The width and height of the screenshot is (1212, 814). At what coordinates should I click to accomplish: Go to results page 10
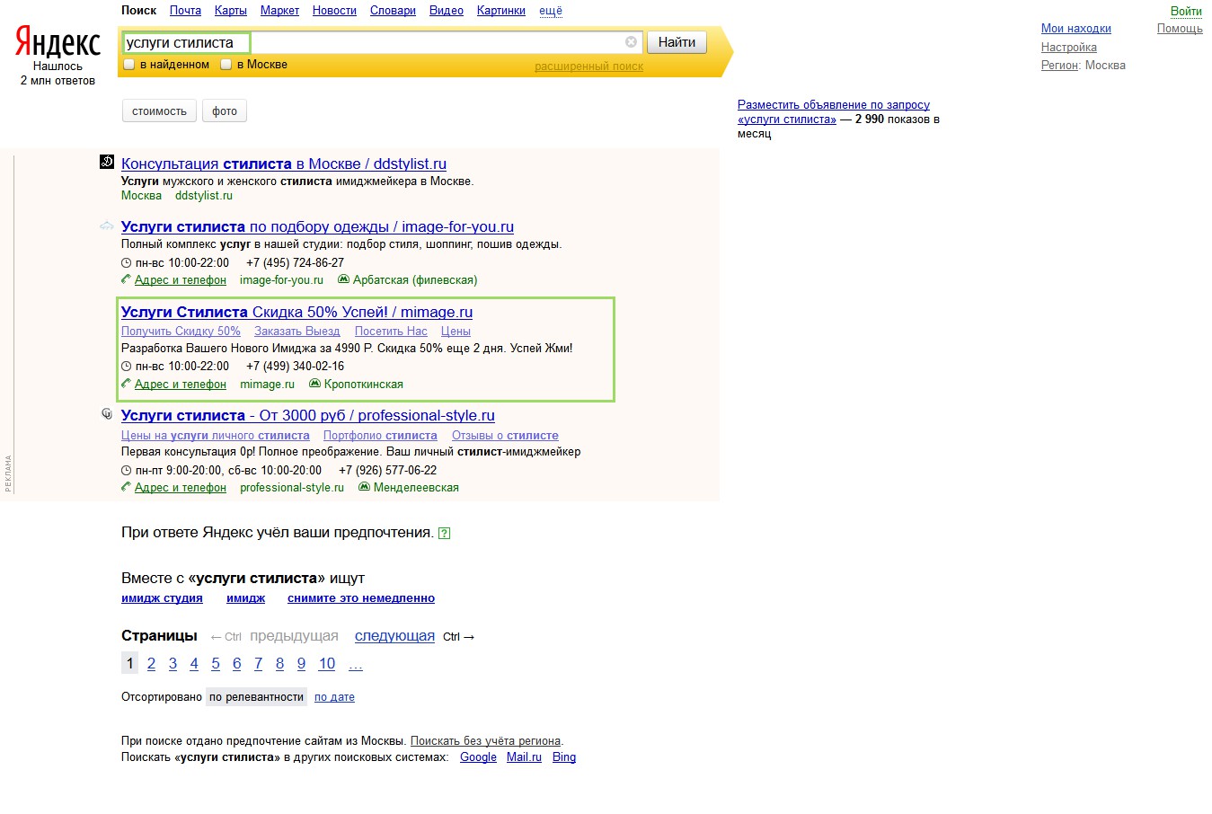click(327, 664)
